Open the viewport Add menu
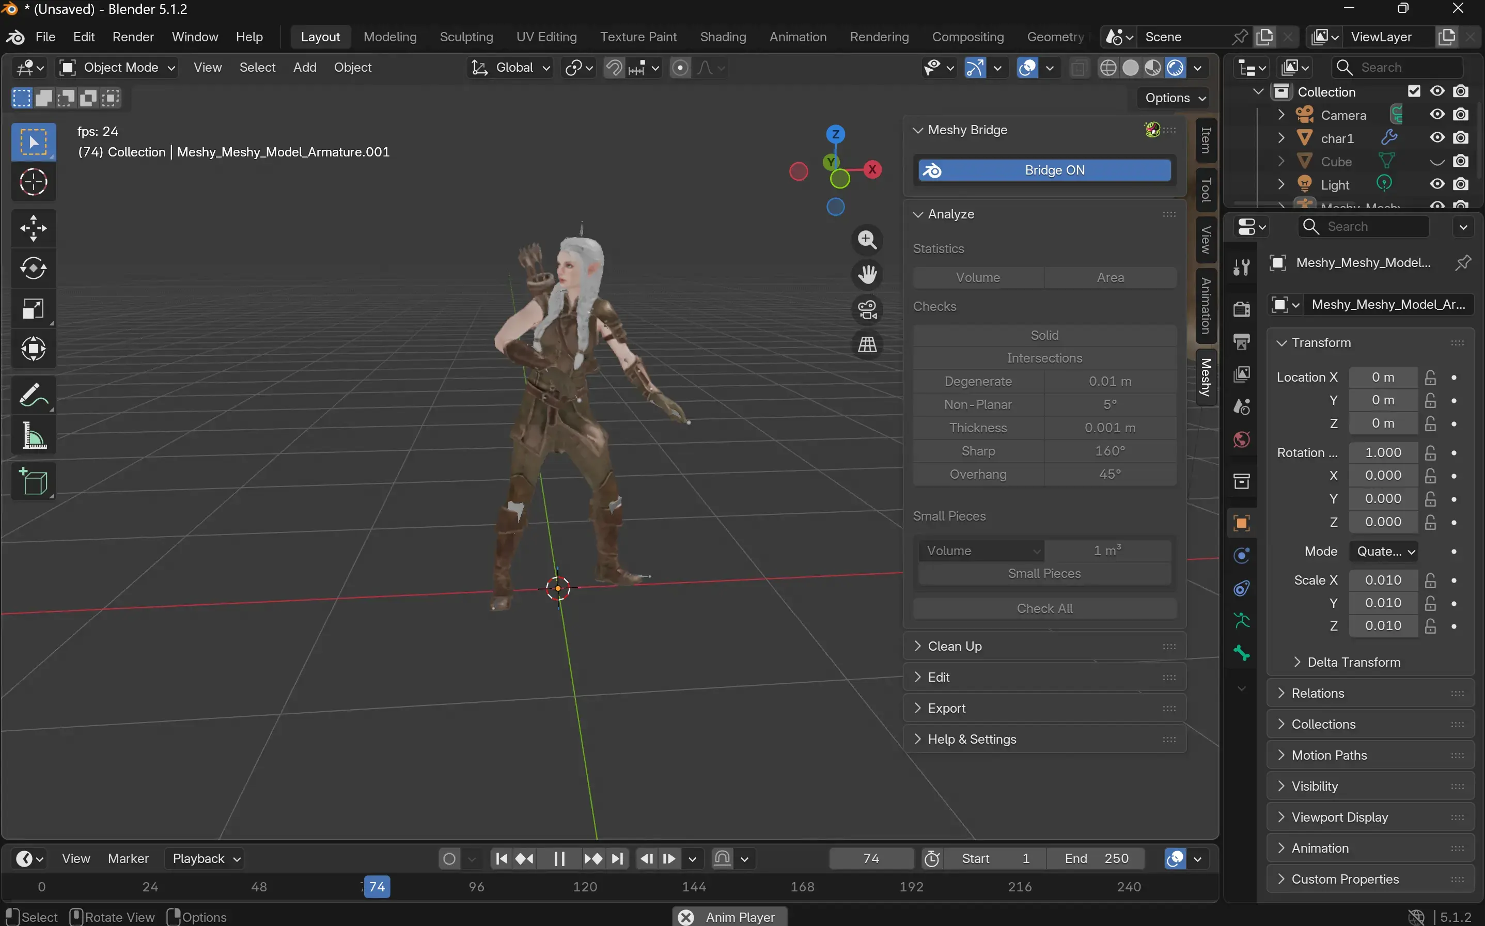Image resolution: width=1485 pixels, height=926 pixels. tap(304, 67)
